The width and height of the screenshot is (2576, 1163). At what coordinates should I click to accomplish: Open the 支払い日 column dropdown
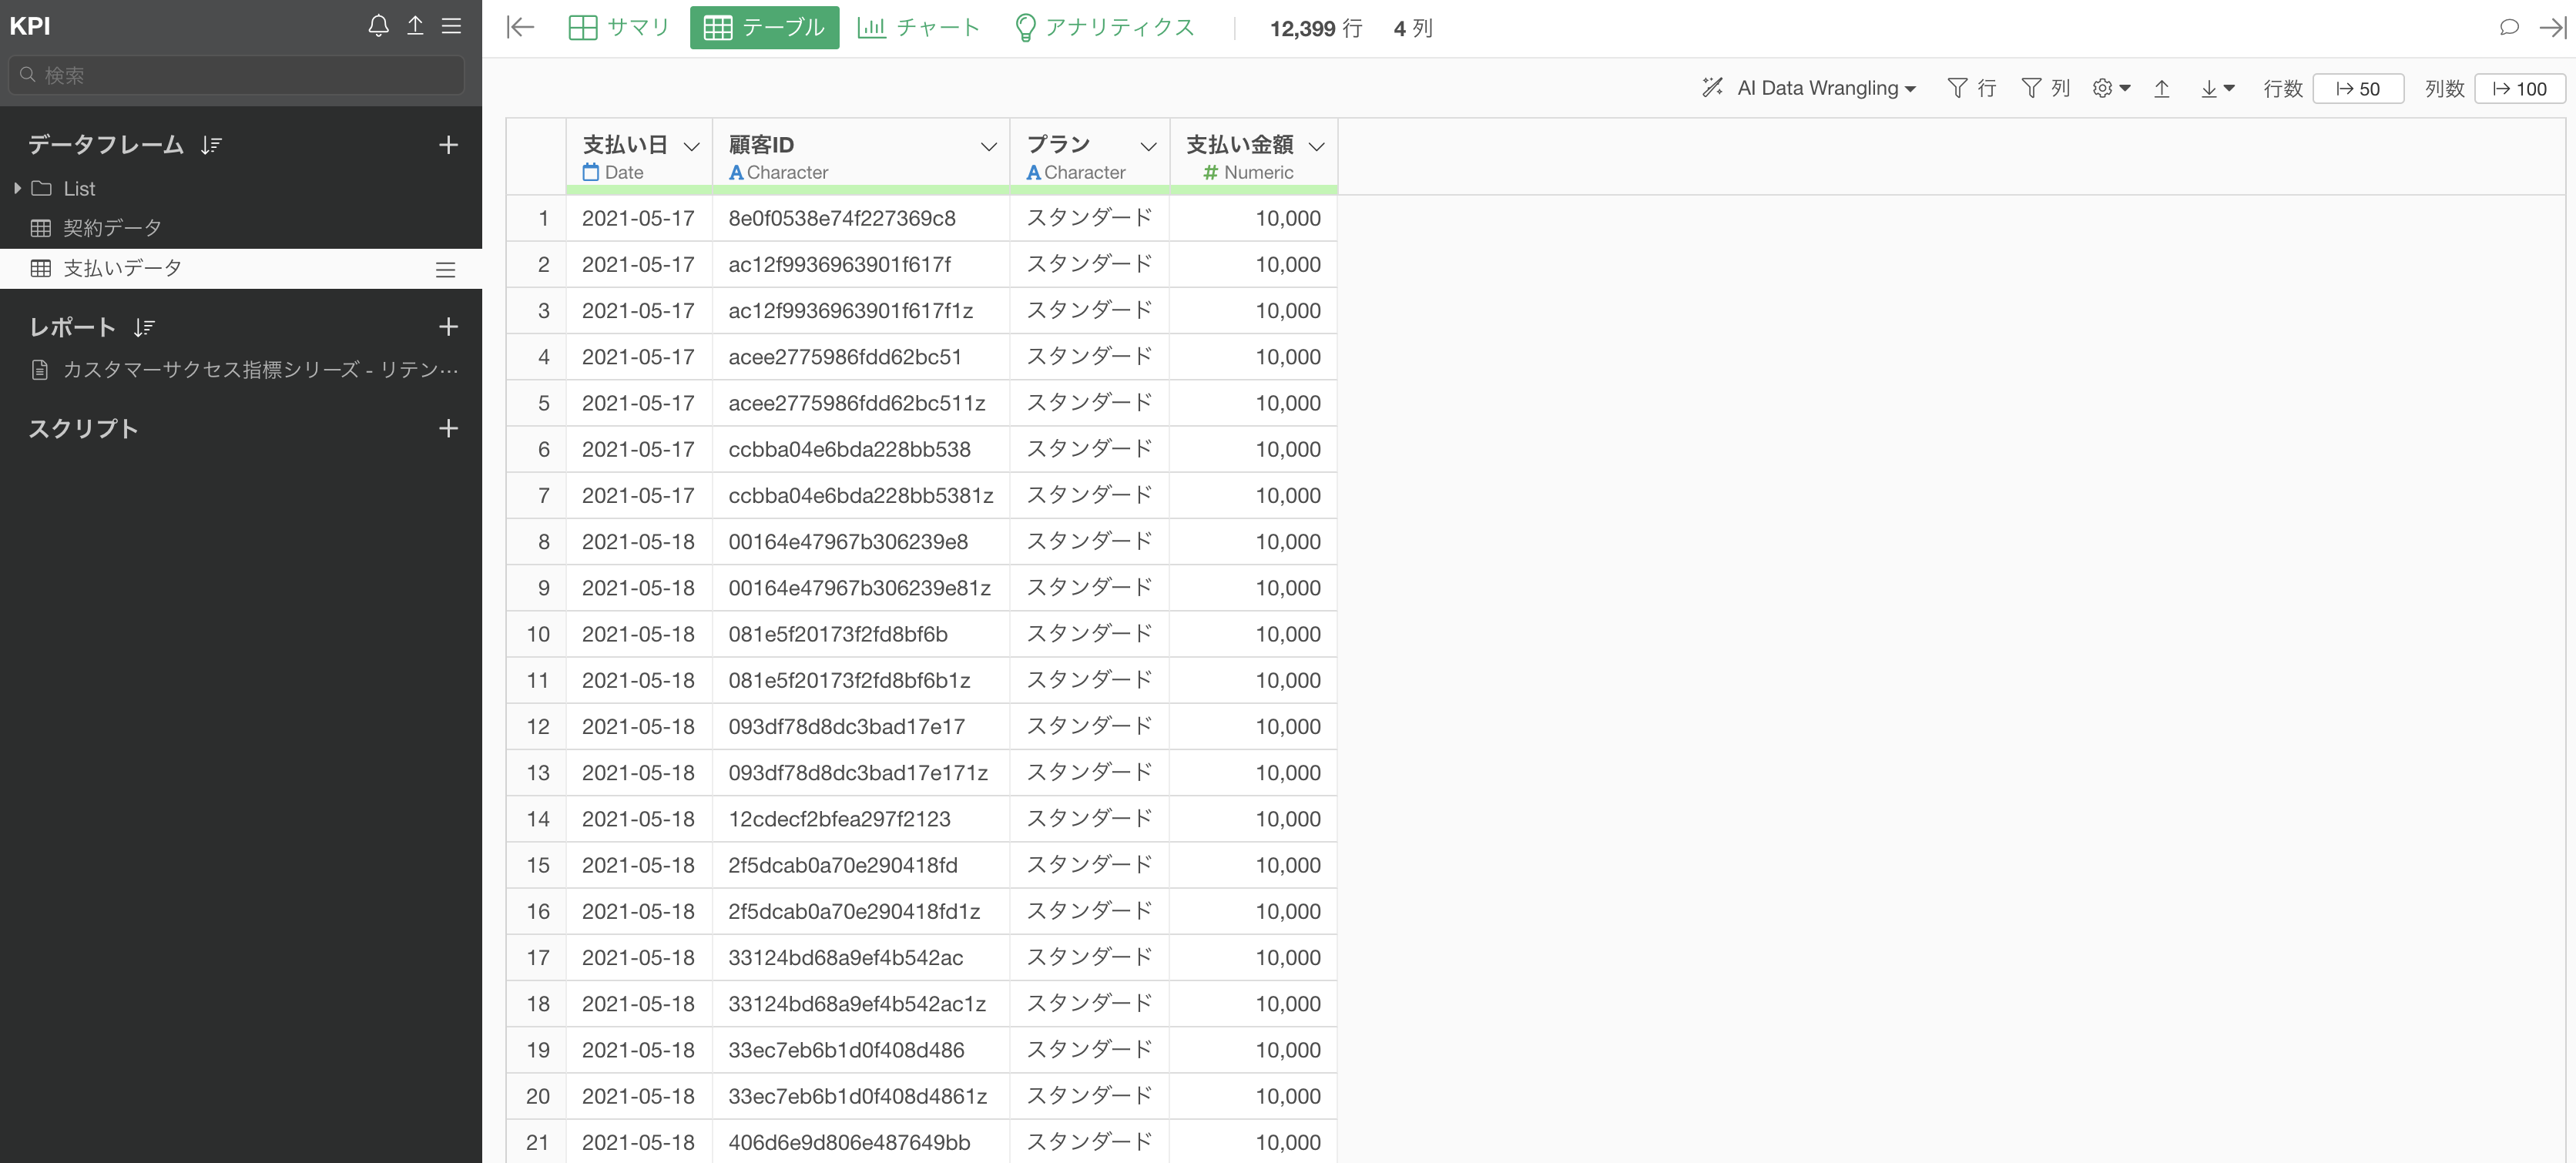pos(692,146)
